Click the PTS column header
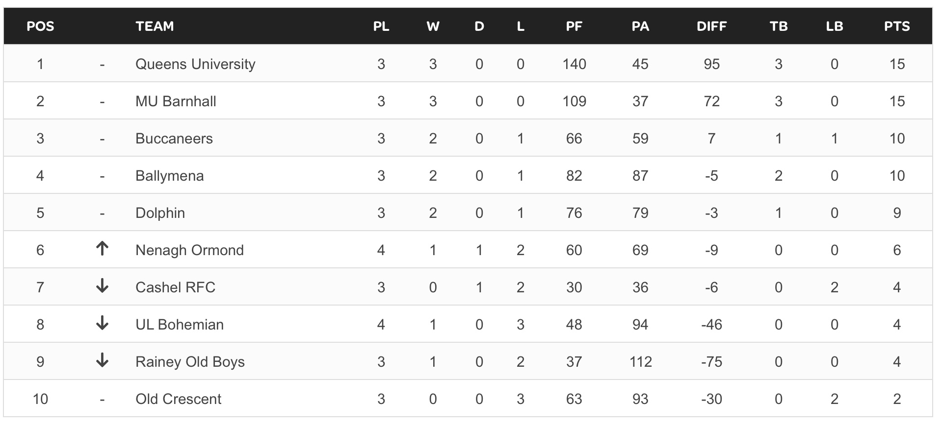The width and height of the screenshot is (941, 426). (897, 26)
